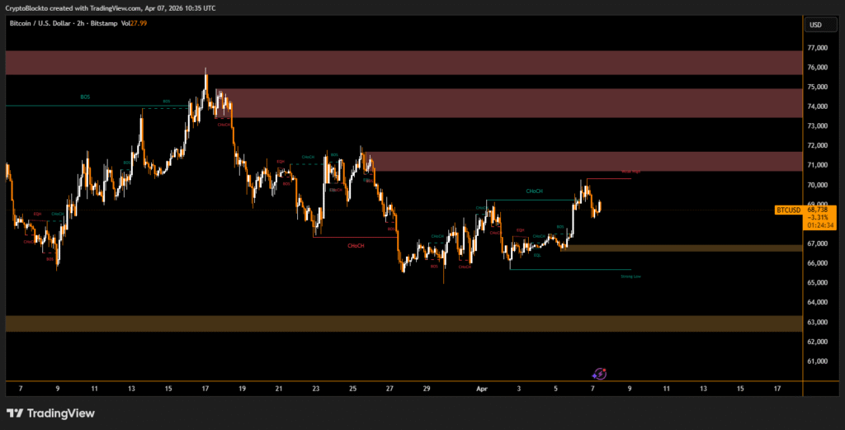Select the topmost red supply zone

pos(403,63)
